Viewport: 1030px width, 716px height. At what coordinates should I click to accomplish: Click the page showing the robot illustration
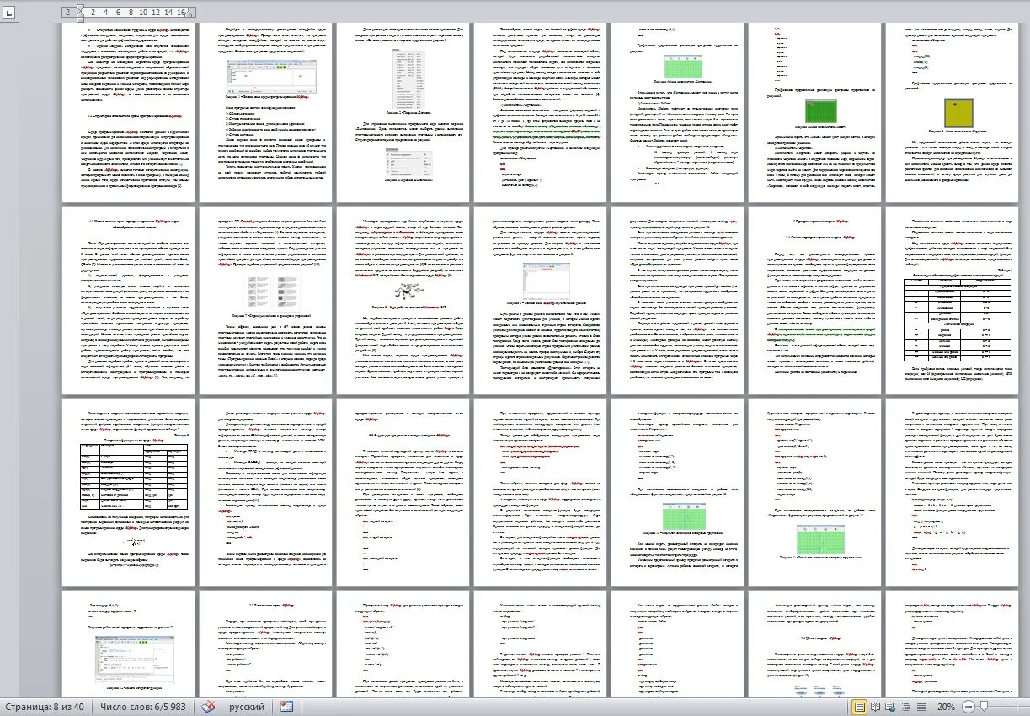click(x=403, y=299)
